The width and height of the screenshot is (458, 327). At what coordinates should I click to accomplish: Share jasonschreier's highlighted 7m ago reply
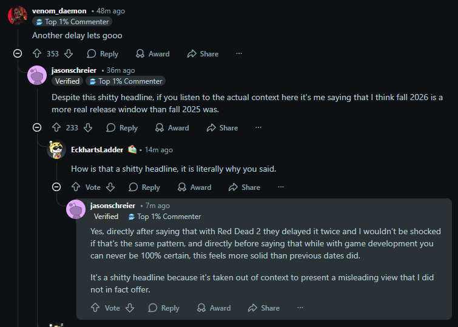coord(264,308)
